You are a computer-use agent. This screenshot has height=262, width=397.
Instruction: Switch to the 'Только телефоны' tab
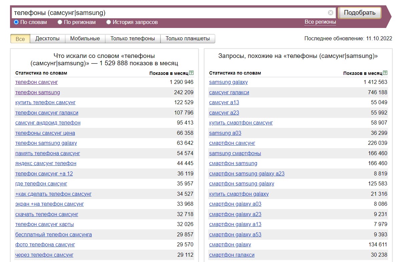(133, 39)
